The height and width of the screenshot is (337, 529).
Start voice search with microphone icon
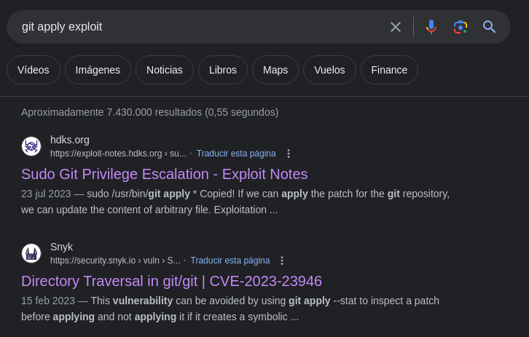coord(431,27)
